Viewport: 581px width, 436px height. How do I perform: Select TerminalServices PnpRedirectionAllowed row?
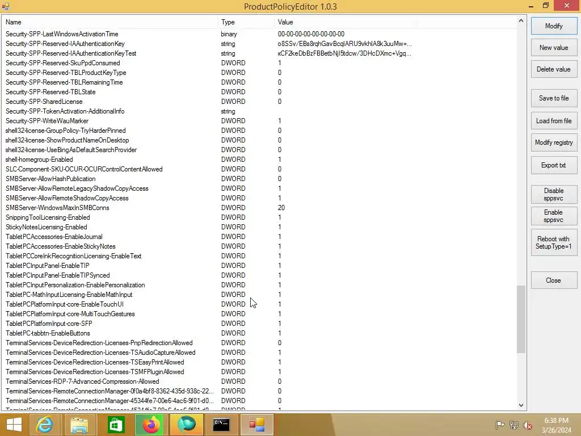tap(259, 342)
